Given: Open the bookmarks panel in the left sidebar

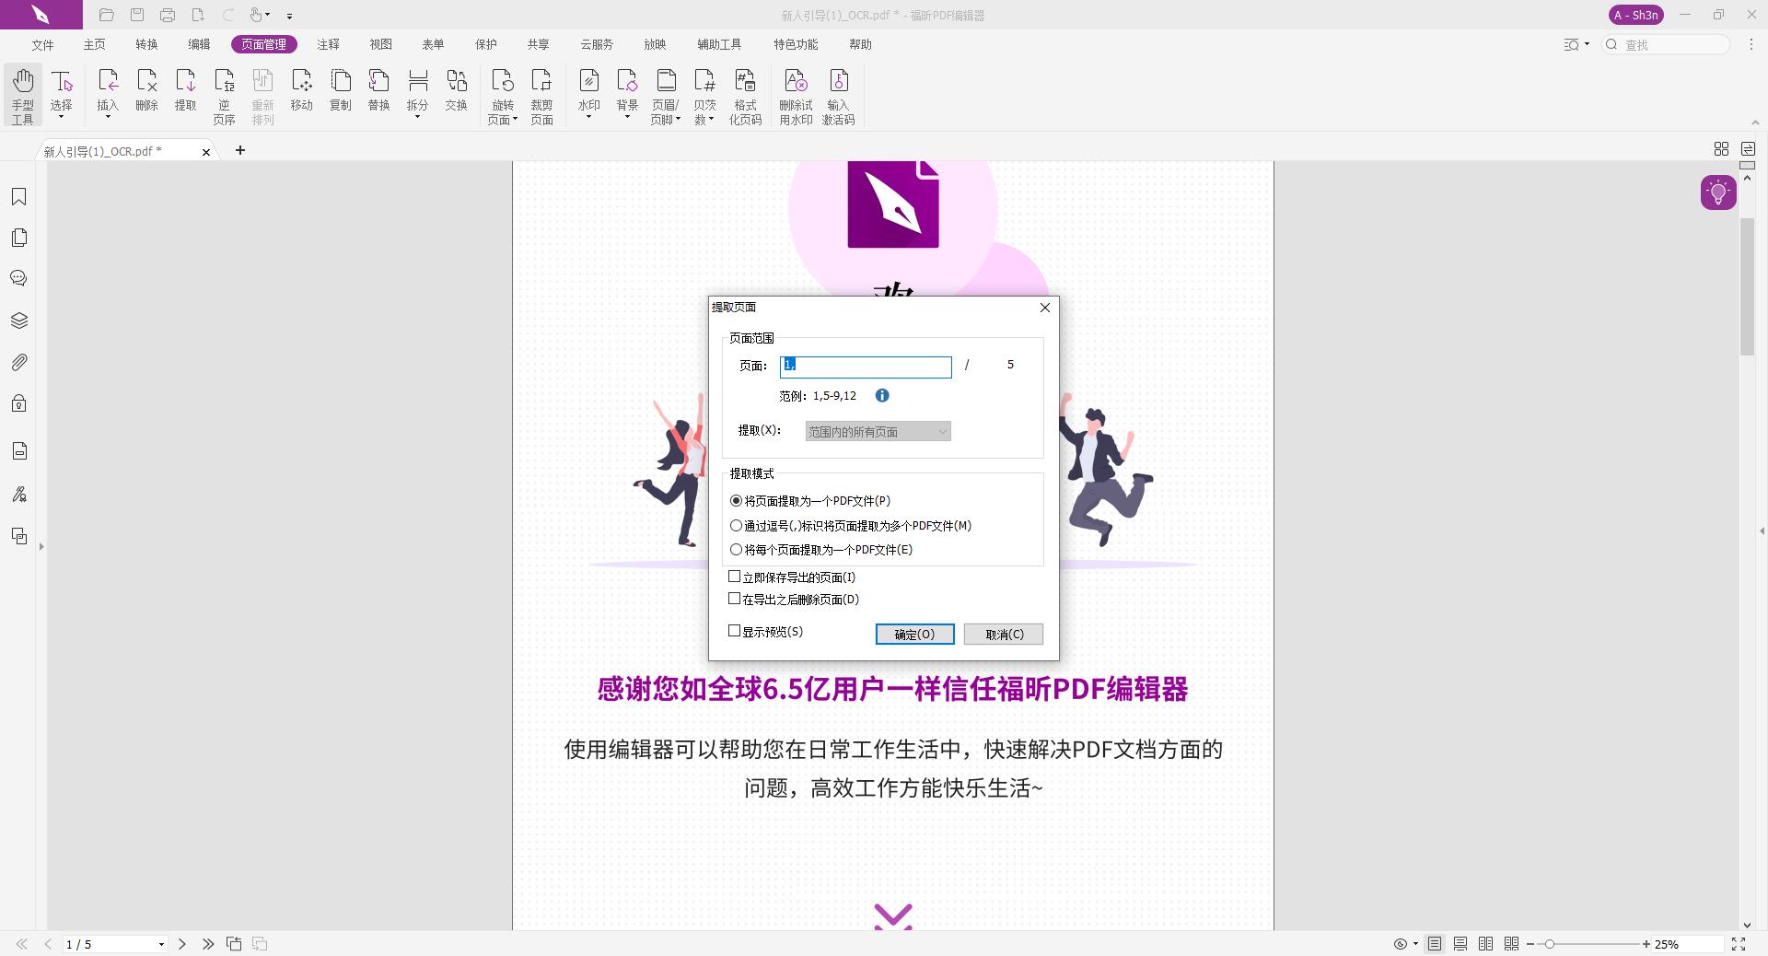Looking at the screenshot, I should coord(18,196).
